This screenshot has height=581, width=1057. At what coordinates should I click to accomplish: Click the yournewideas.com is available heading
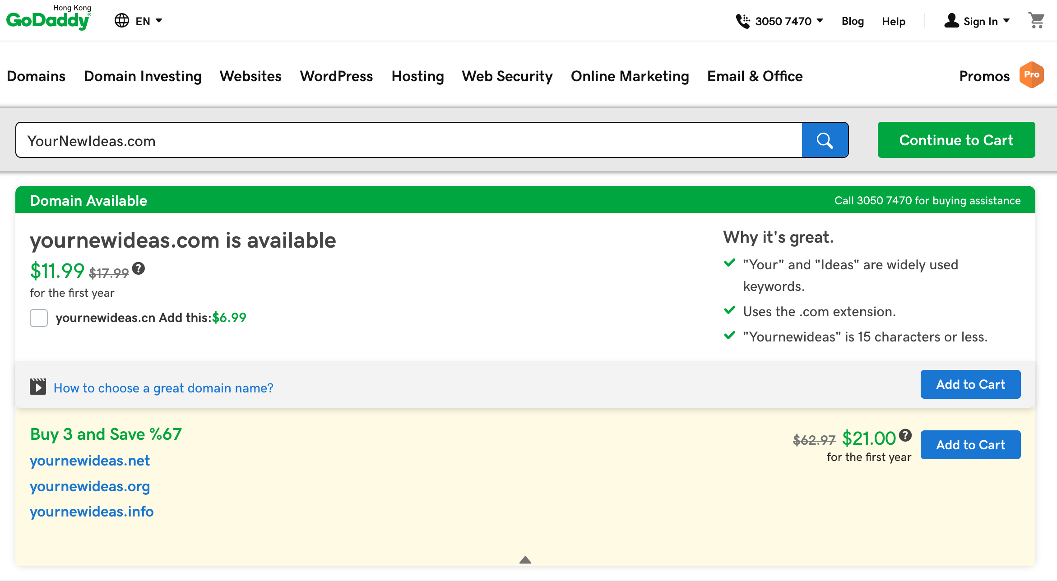pos(183,240)
